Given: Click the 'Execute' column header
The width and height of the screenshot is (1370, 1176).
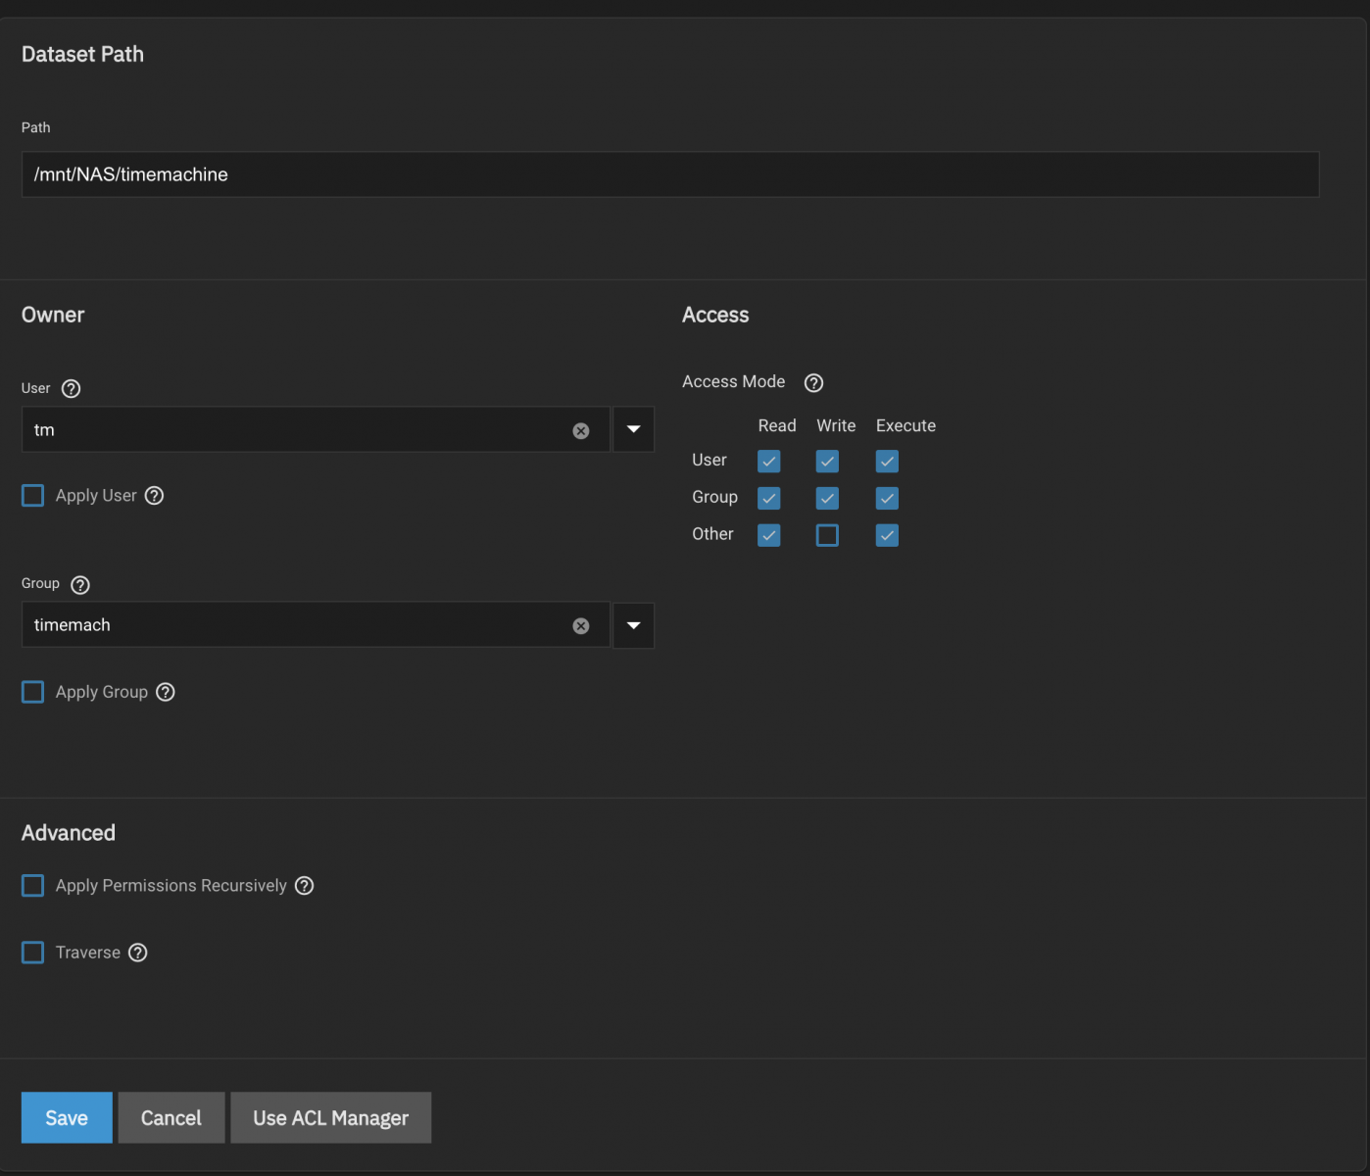Looking at the screenshot, I should coord(905,426).
